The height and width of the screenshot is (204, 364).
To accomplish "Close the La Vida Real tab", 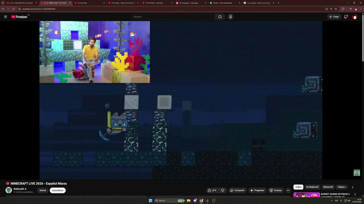I will 36,3.
